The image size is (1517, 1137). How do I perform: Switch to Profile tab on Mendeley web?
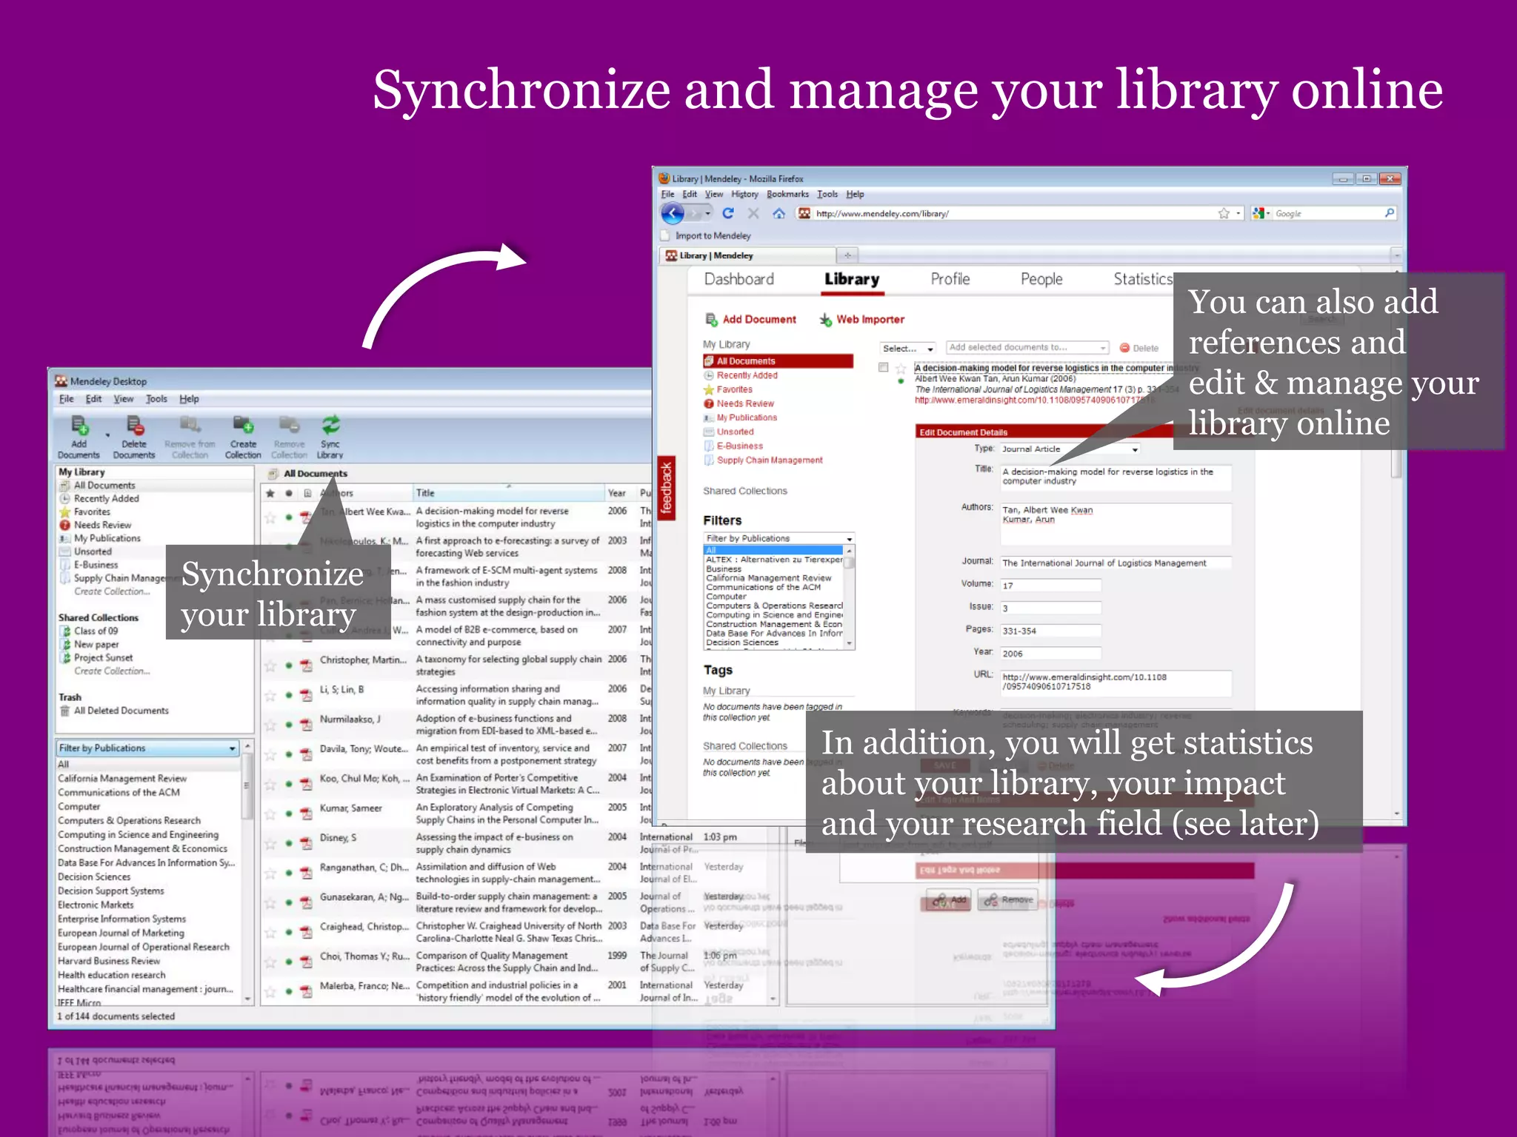(950, 279)
